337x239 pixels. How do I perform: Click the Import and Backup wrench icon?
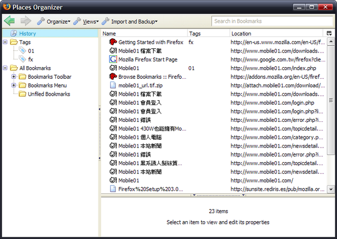105,21
